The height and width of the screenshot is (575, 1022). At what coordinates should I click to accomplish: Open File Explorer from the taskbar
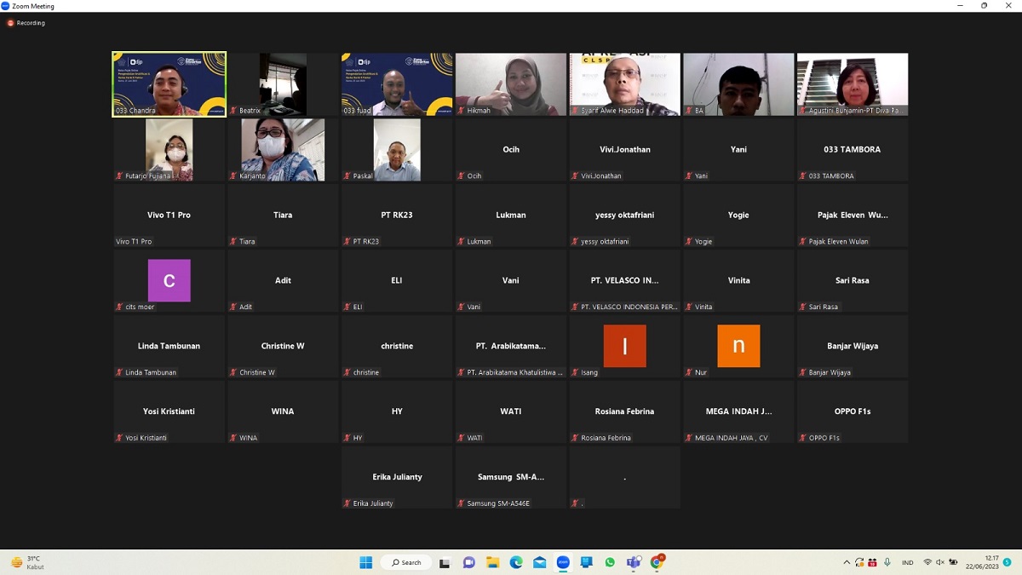492,562
